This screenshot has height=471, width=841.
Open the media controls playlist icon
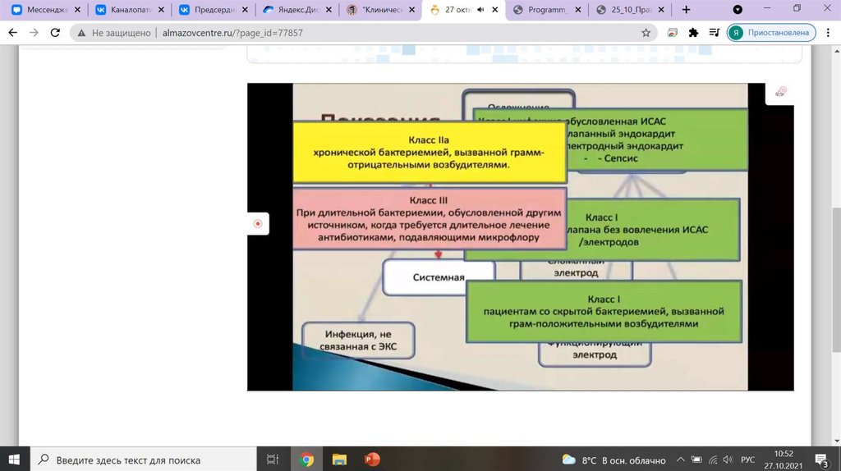714,33
